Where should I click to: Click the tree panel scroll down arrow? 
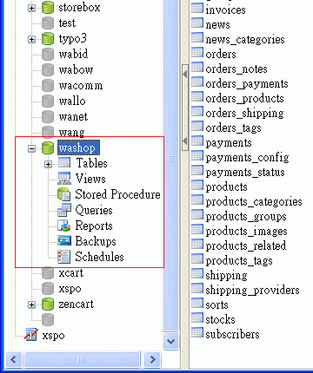170,341
